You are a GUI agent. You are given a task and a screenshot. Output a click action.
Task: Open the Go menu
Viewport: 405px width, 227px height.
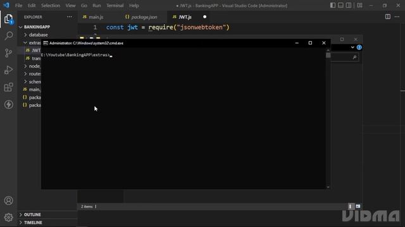coord(84,6)
